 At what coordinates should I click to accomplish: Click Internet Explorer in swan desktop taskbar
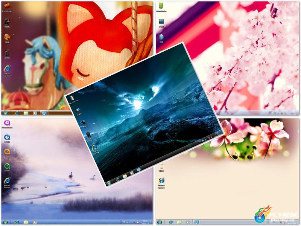point(17,222)
